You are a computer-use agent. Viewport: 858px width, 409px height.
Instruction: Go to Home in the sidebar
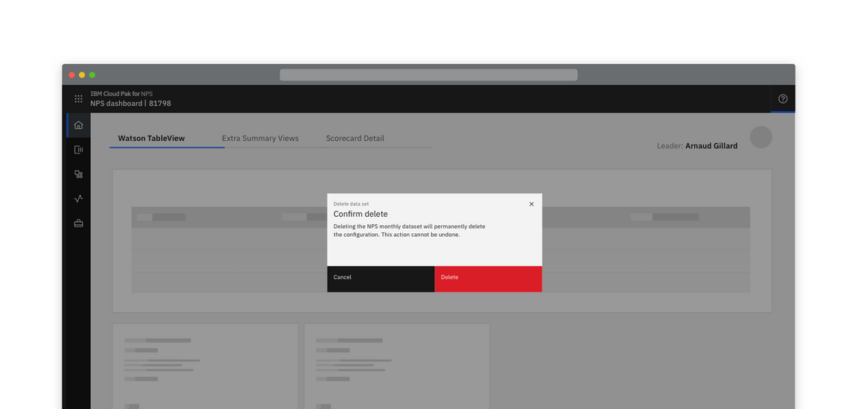point(78,125)
